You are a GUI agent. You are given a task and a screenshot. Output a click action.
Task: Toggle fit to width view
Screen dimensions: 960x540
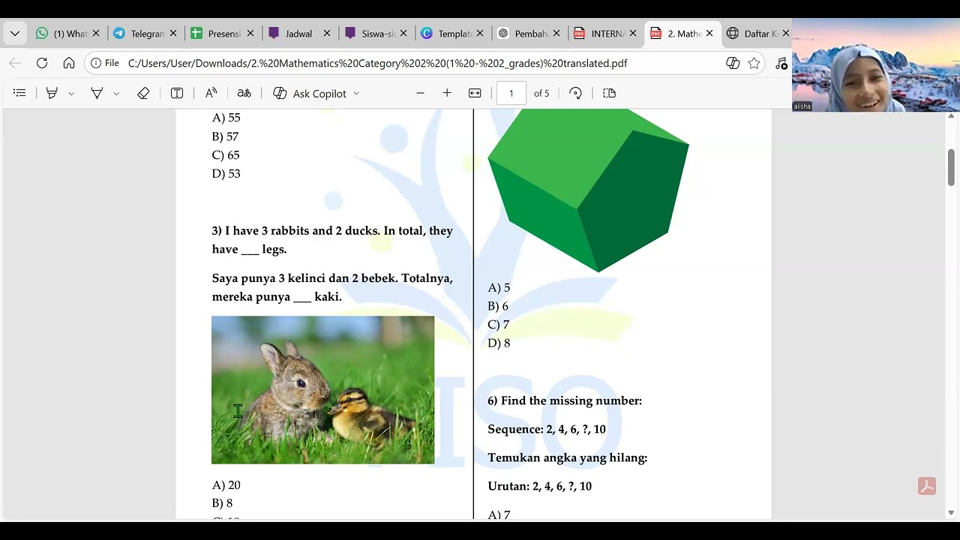(x=475, y=93)
